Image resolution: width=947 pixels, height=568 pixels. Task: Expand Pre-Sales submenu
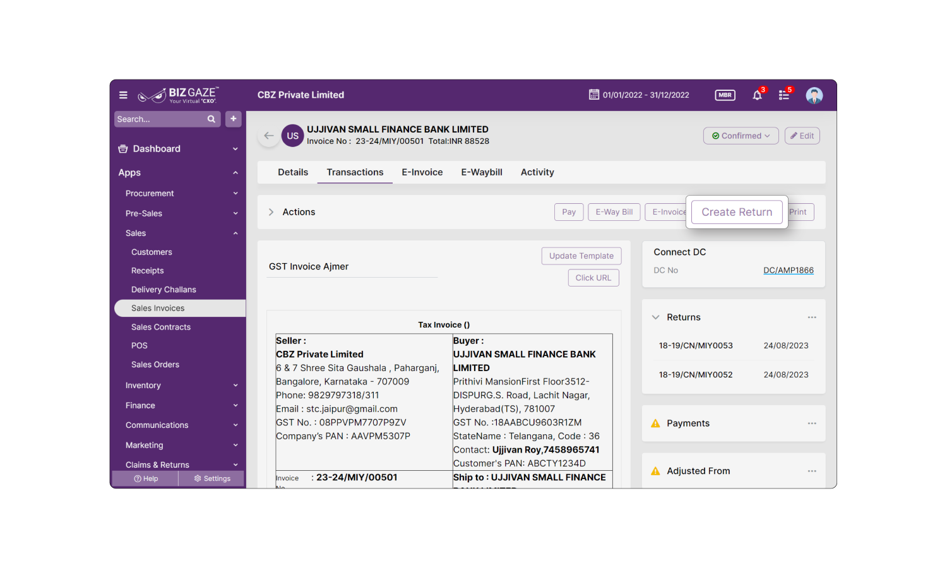pos(235,214)
